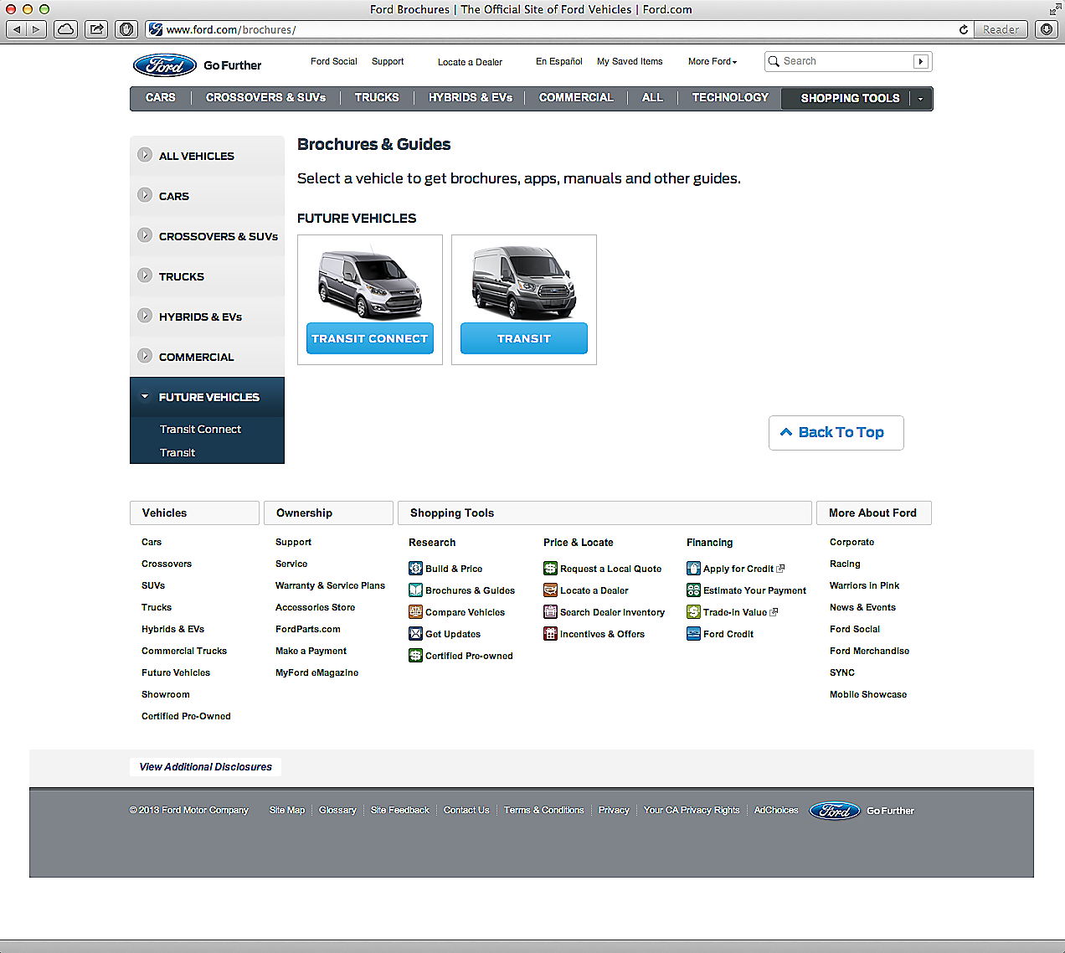Open the TRUCKS navigation tab
Image resolution: width=1065 pixels, height=953 pixels.
(x=377, y=98)
